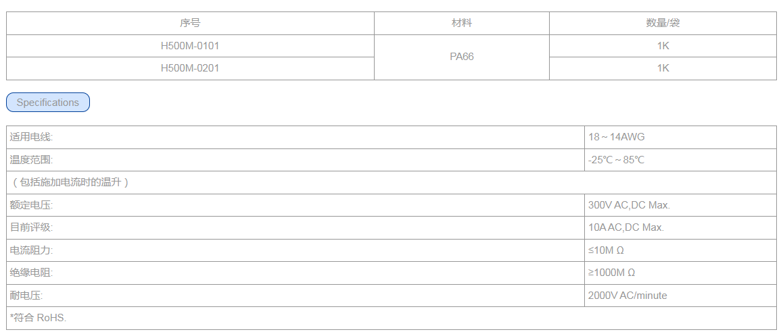Select the H500M-0201 part number cell

[190, 68]
